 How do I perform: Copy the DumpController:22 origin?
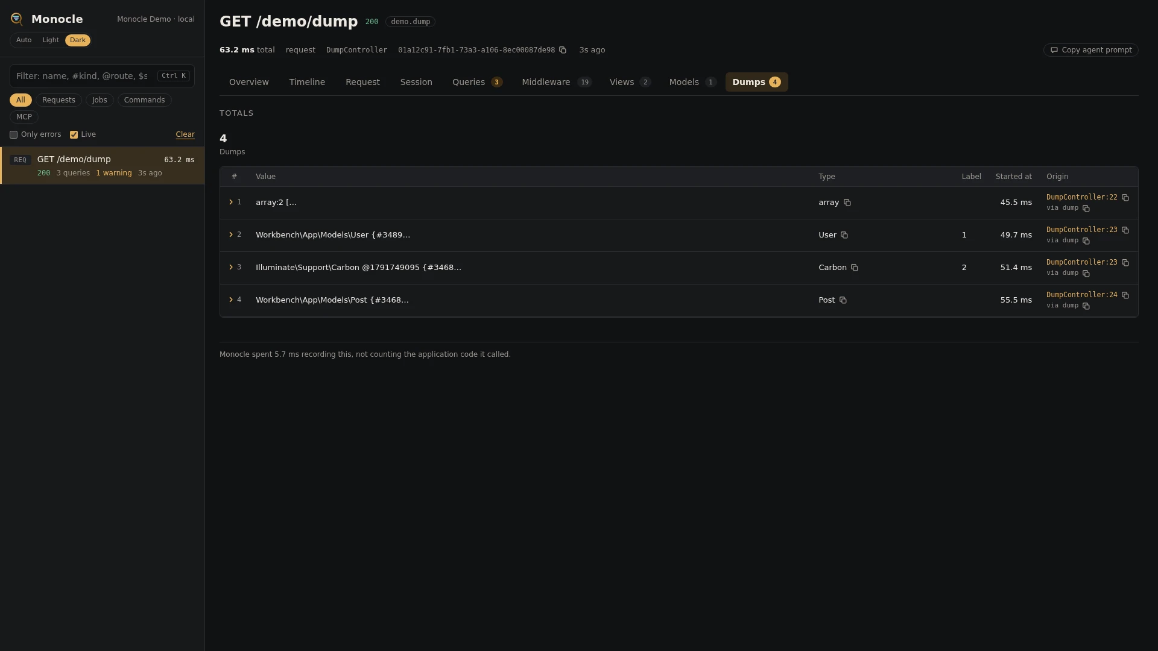(x=1125, y=198)
